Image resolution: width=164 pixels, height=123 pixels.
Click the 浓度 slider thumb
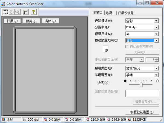[x=141, y=84]
